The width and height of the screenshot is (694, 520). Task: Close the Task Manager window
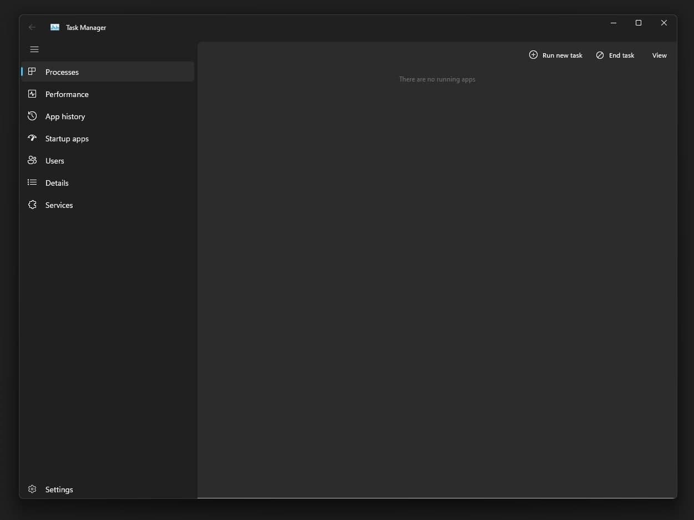[x=664, y=23]
